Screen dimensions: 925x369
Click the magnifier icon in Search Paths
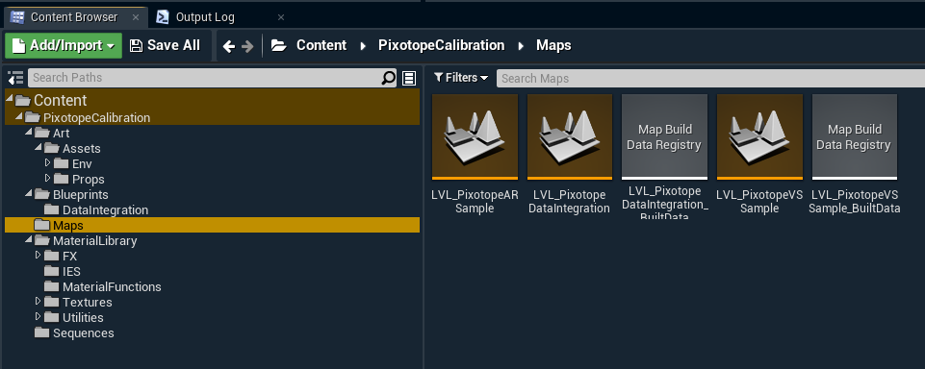[389, 78]
